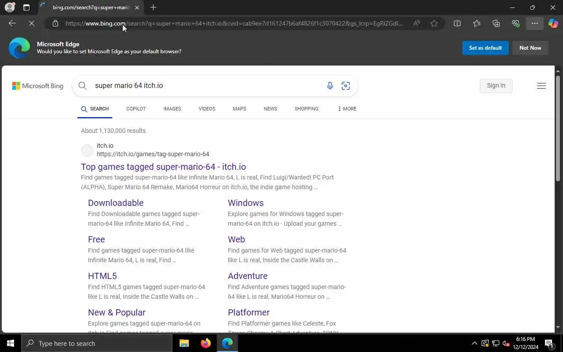Click the profile avatar icon
Screen dimensions: 563x352
coord(10,7)
